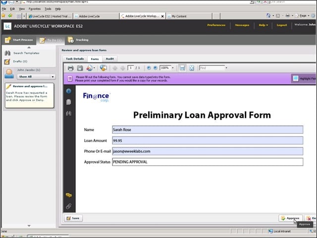Screen dimensions: 317x238
Task: Click the Logout link
Action: pos(282,25)
